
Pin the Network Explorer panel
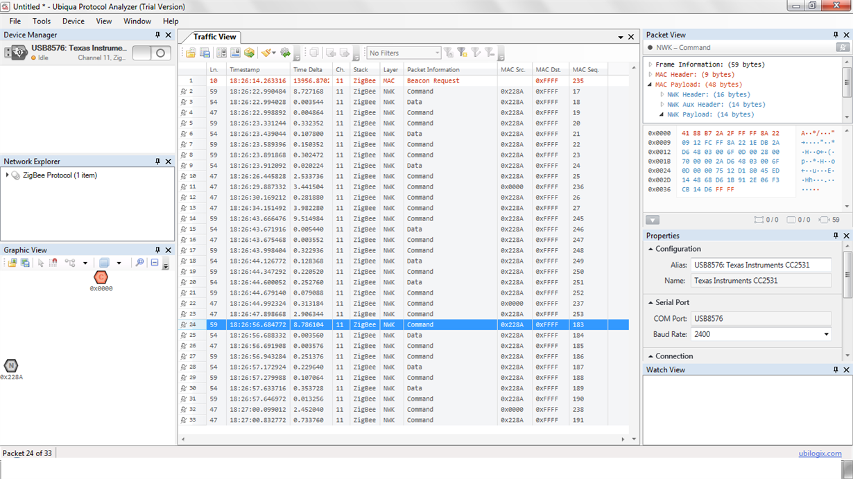tap(157, 162)
